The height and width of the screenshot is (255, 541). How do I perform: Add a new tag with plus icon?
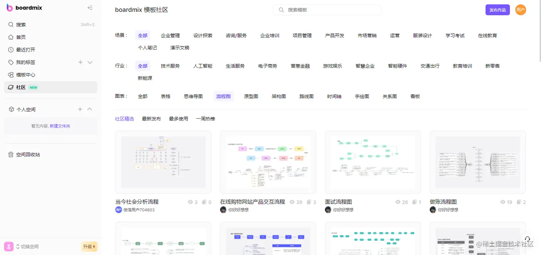pyautogui.click(x=81, y=62)
